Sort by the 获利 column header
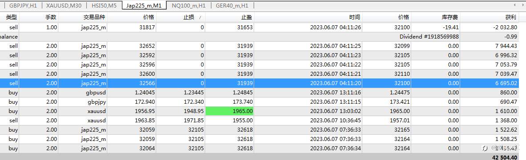Viewport: 526px width, 160px height. point(510,17)
